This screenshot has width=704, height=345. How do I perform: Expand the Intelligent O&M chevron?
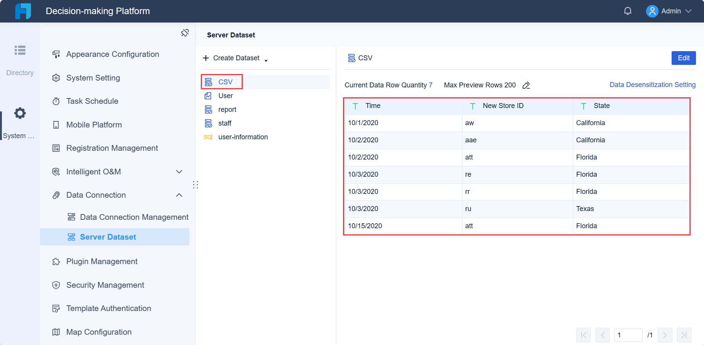click(179, 172)
